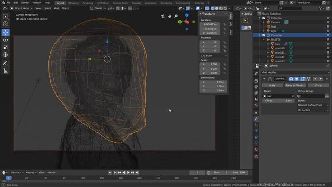
Task: Open Modifier properties wrench tab
Action: point(256,119)
